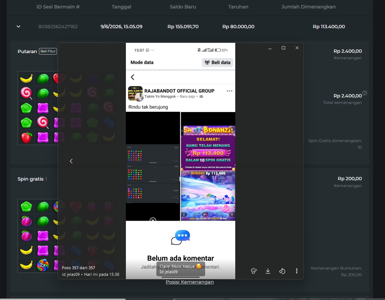This screenshot has height=300, width=385.
Task: Click Kemenangan Runtuhan Rp 200,00 value
Action: 351,275
